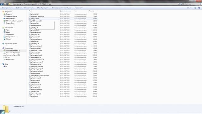
Task: Click php_openssl.dll file icon
Action: (30, 57)
